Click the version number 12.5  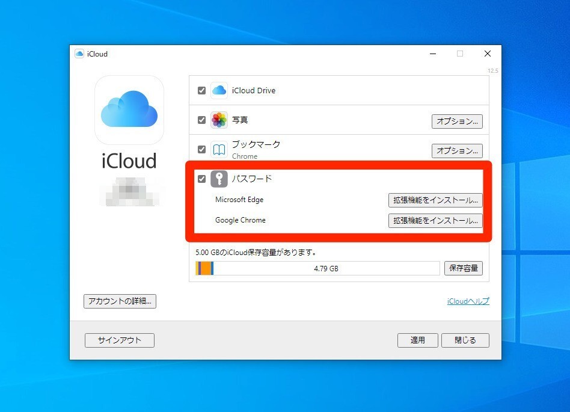493,70
